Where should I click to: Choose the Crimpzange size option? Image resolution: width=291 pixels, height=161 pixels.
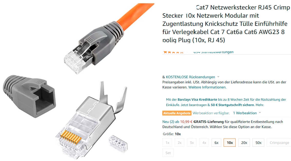[x=279, y=143]
